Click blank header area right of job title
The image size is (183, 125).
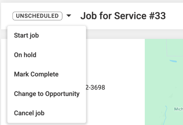click(175, 16)
